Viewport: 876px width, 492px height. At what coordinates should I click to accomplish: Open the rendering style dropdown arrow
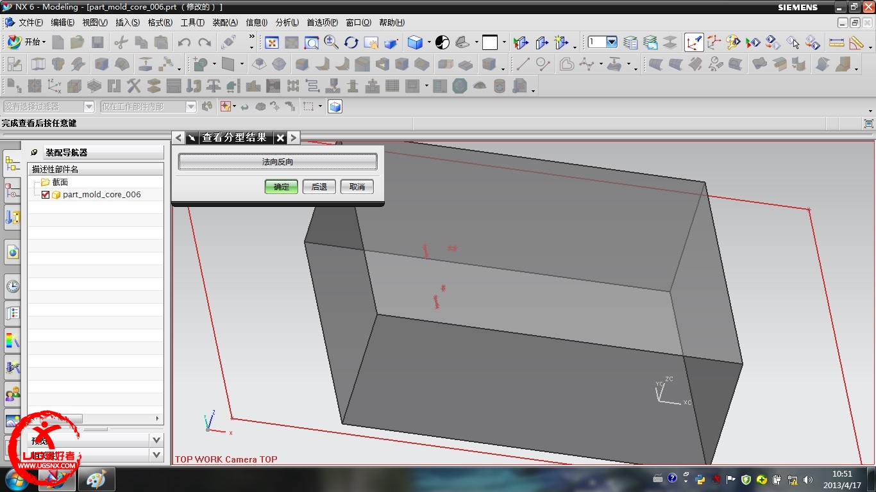429,43
